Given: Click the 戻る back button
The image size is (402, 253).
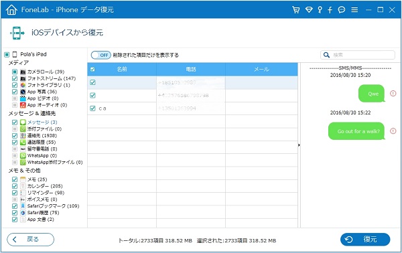Looking at the screenshot, I should coord(31,240).
